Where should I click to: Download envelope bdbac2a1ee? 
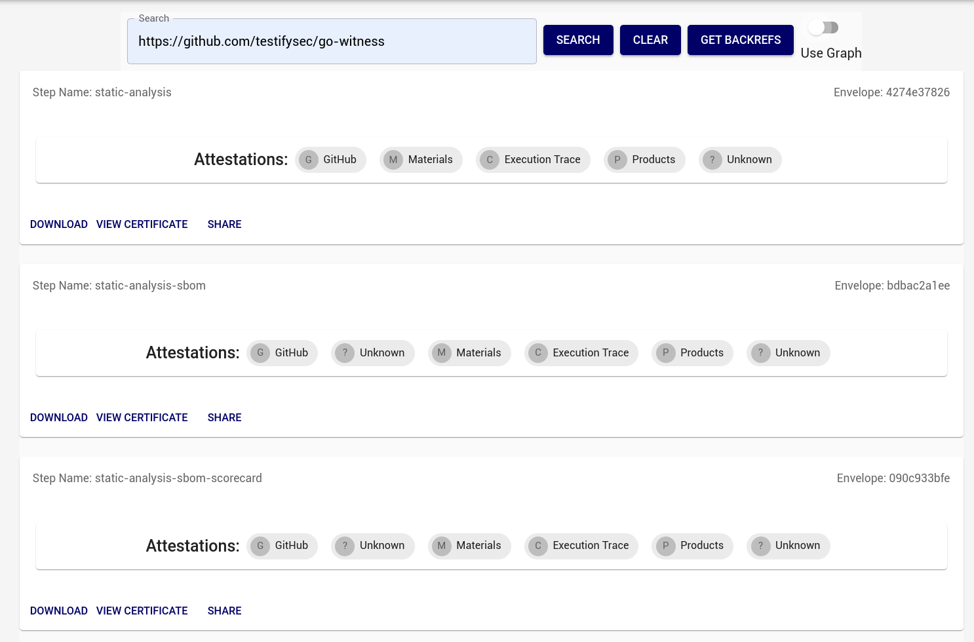point(59,417)
